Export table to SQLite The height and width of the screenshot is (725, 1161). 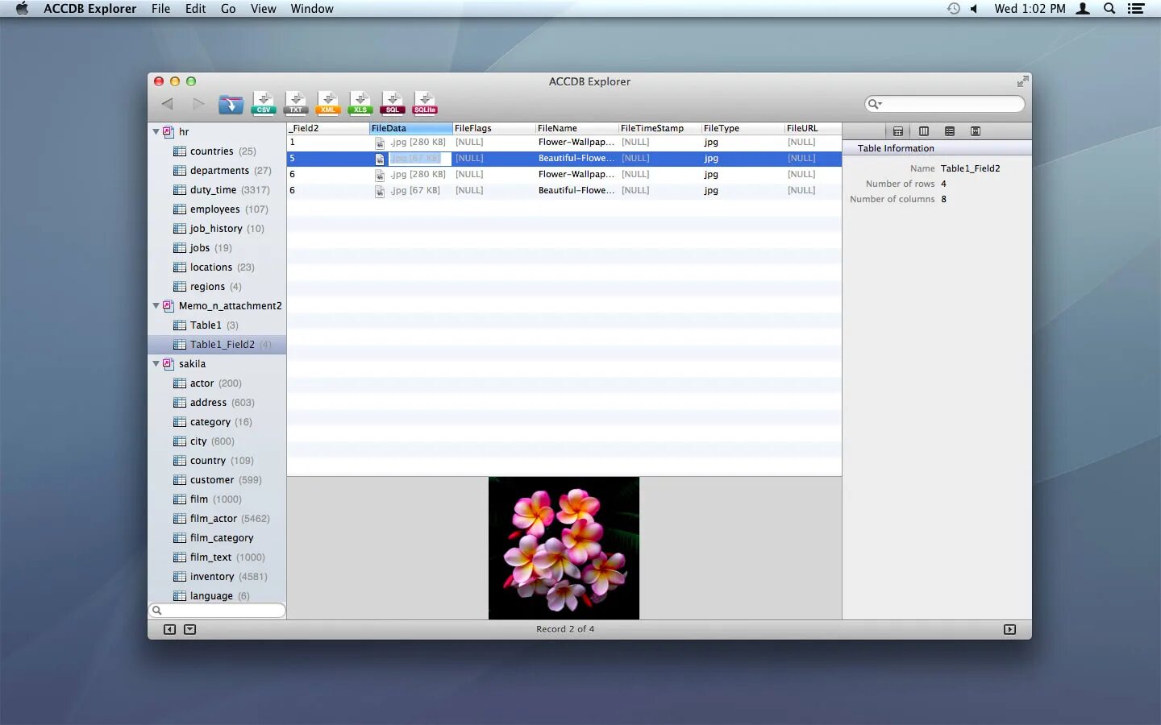(x=425, y=102)
